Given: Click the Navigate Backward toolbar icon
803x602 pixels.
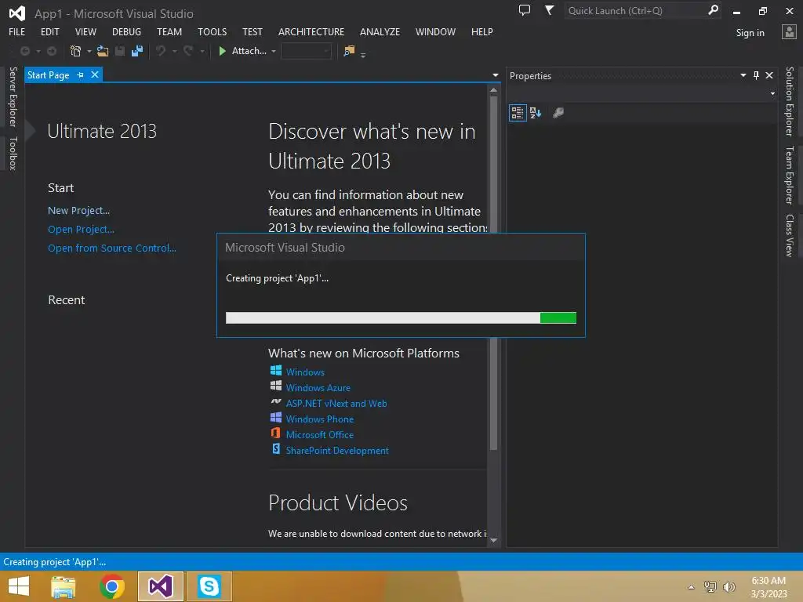Looking at the screenshot, I should 24,51.
